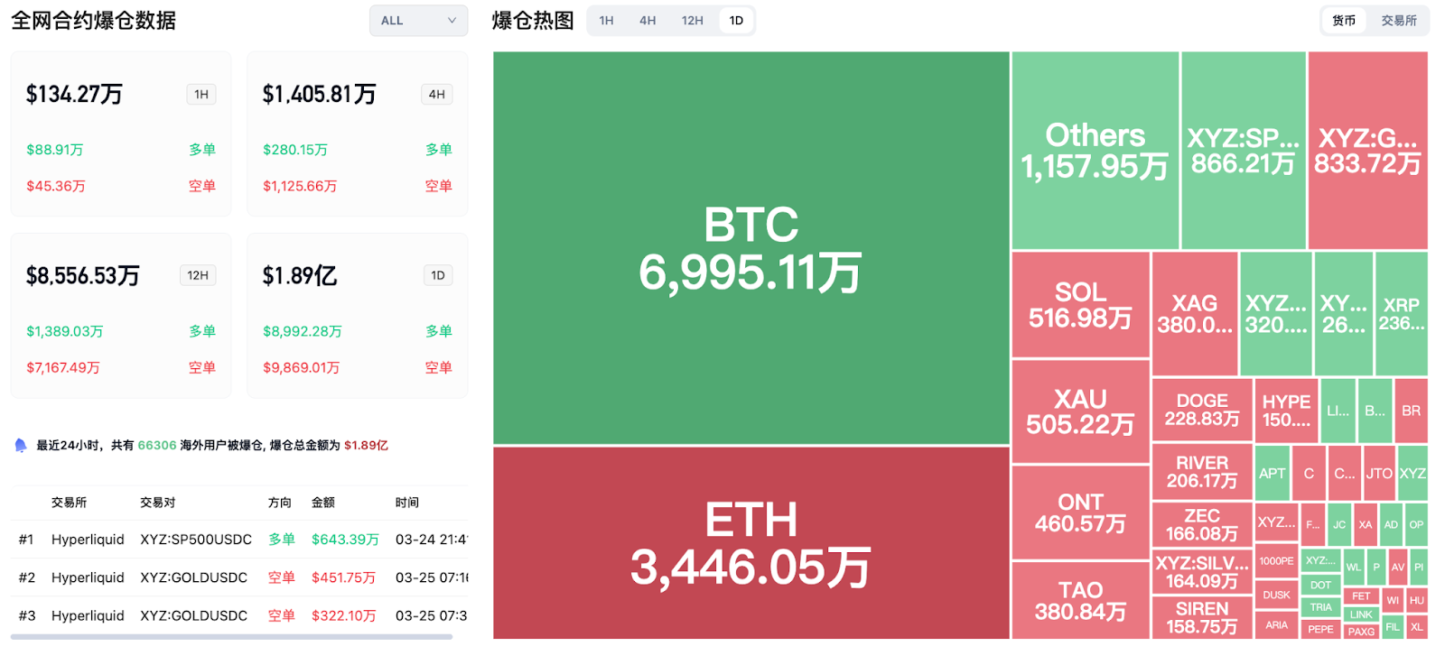Select the TAO 380.84万 tile
The image size is (1445, 665).
(x=1080, y=600)
